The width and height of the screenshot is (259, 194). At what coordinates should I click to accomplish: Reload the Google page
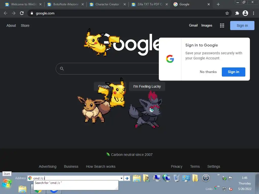(x=22, y=13)
